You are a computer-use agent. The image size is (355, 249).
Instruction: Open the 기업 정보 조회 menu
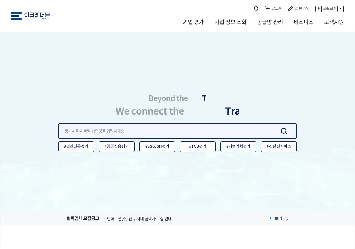230,22
